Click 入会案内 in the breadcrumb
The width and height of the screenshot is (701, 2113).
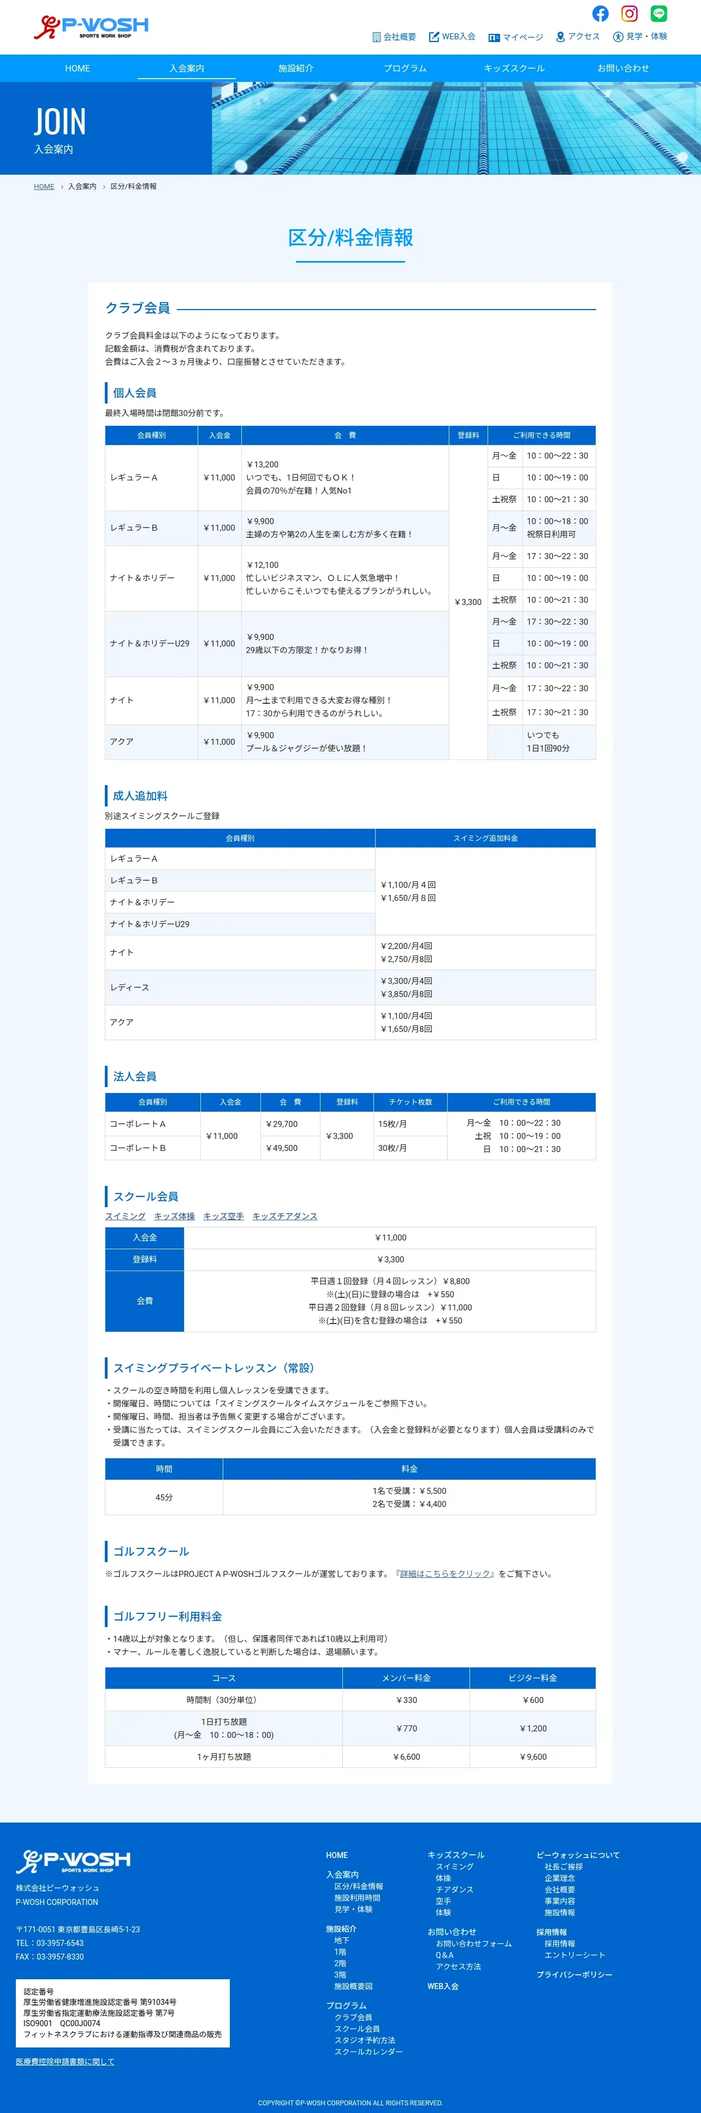coord(82,186)
